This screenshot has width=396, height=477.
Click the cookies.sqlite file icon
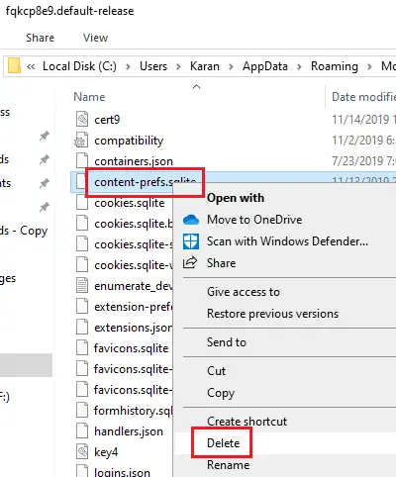(82, 202)
